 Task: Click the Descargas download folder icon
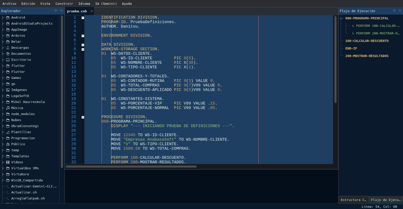(8, 48)
